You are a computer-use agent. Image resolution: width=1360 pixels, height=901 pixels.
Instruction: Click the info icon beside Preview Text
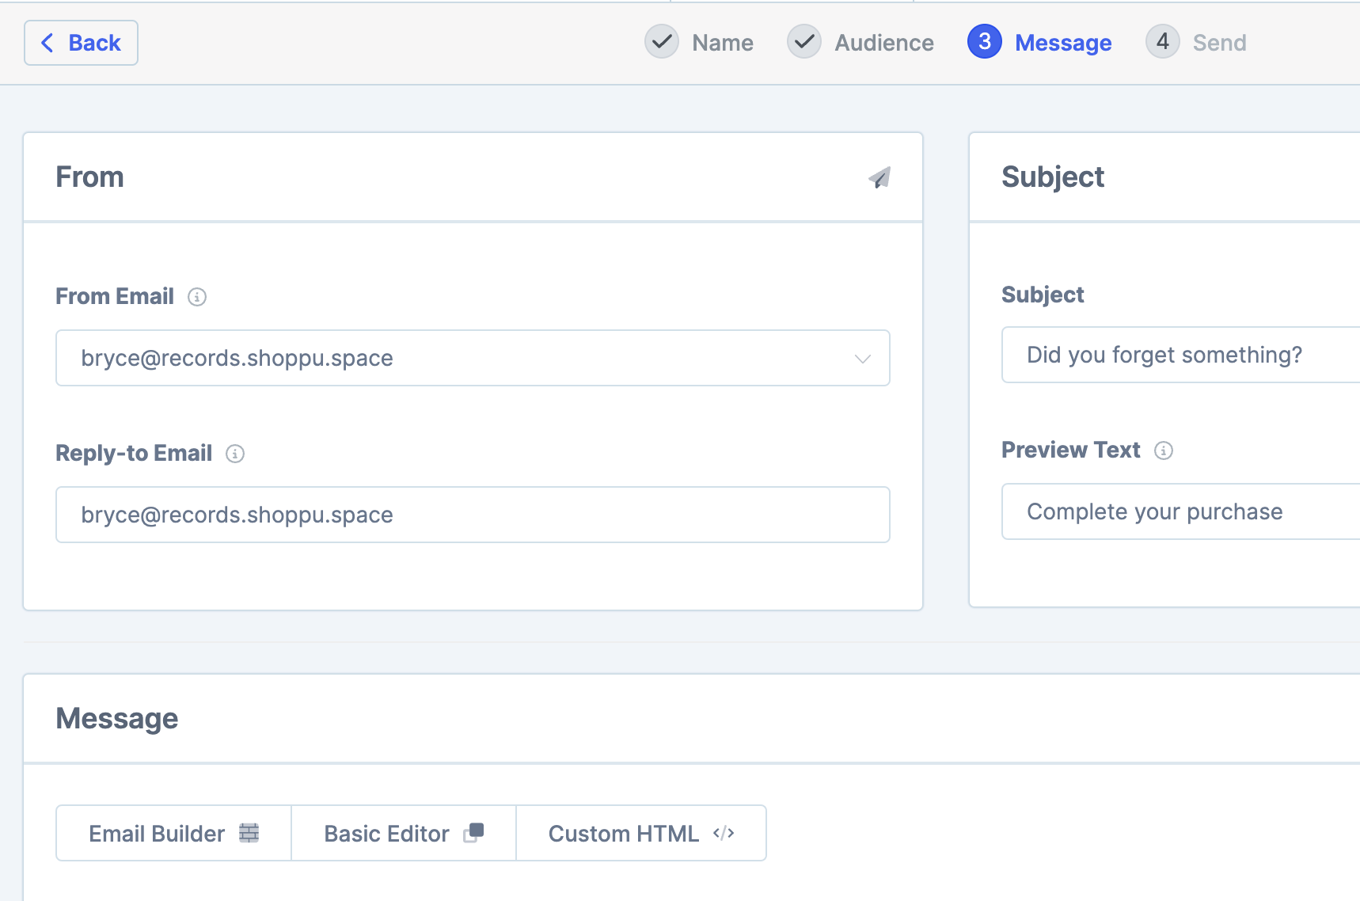(1163, 450)
